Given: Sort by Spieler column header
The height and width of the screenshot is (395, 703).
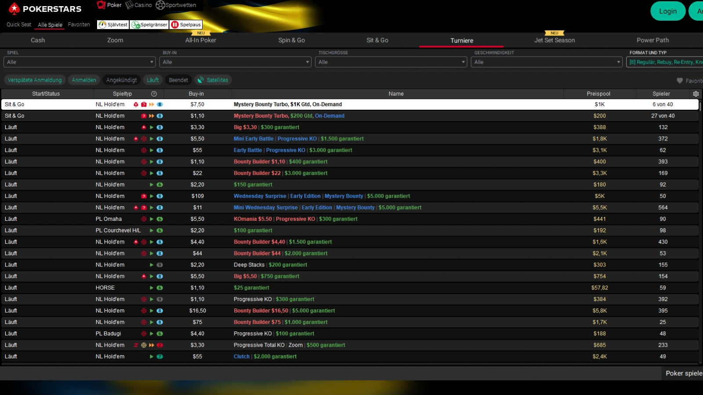Looking at the screenshot, I should (x=661, y=94).
